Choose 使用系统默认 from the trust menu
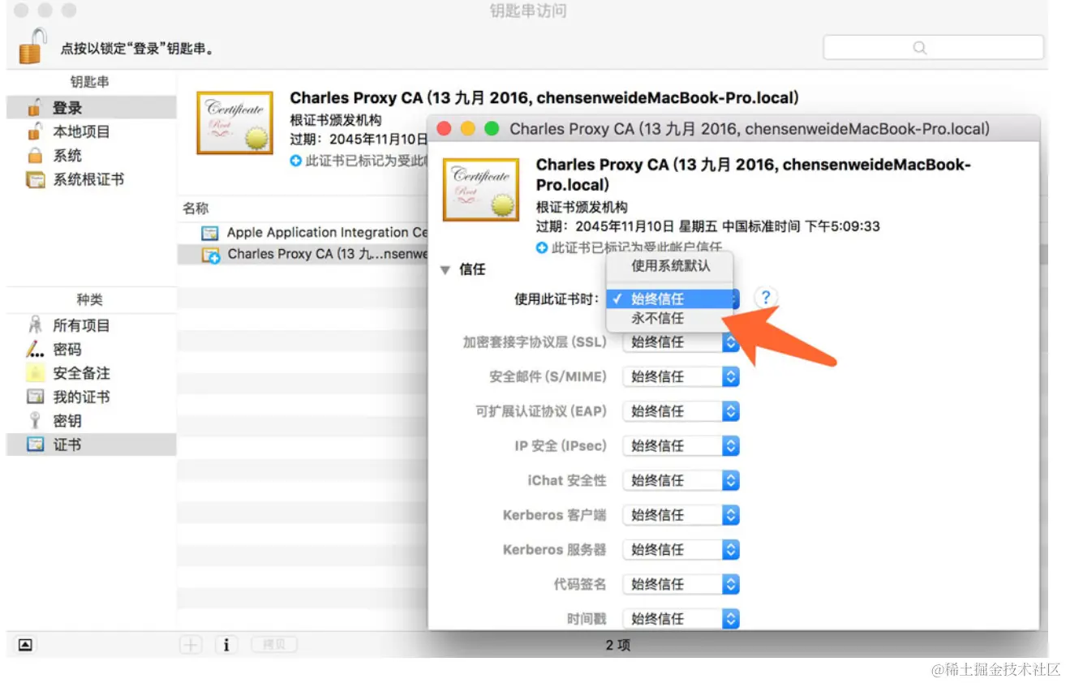This screenshot has width=1066, height=683. [670, 265]
